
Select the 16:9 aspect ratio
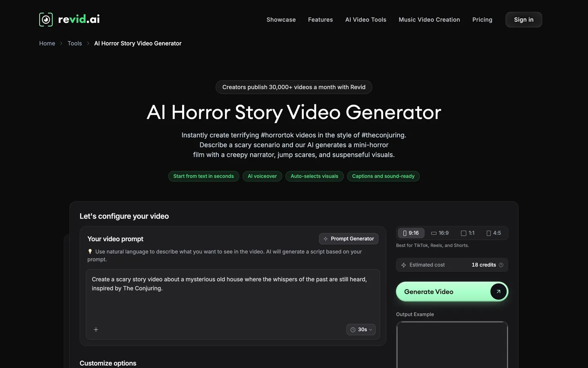[440, 233]
